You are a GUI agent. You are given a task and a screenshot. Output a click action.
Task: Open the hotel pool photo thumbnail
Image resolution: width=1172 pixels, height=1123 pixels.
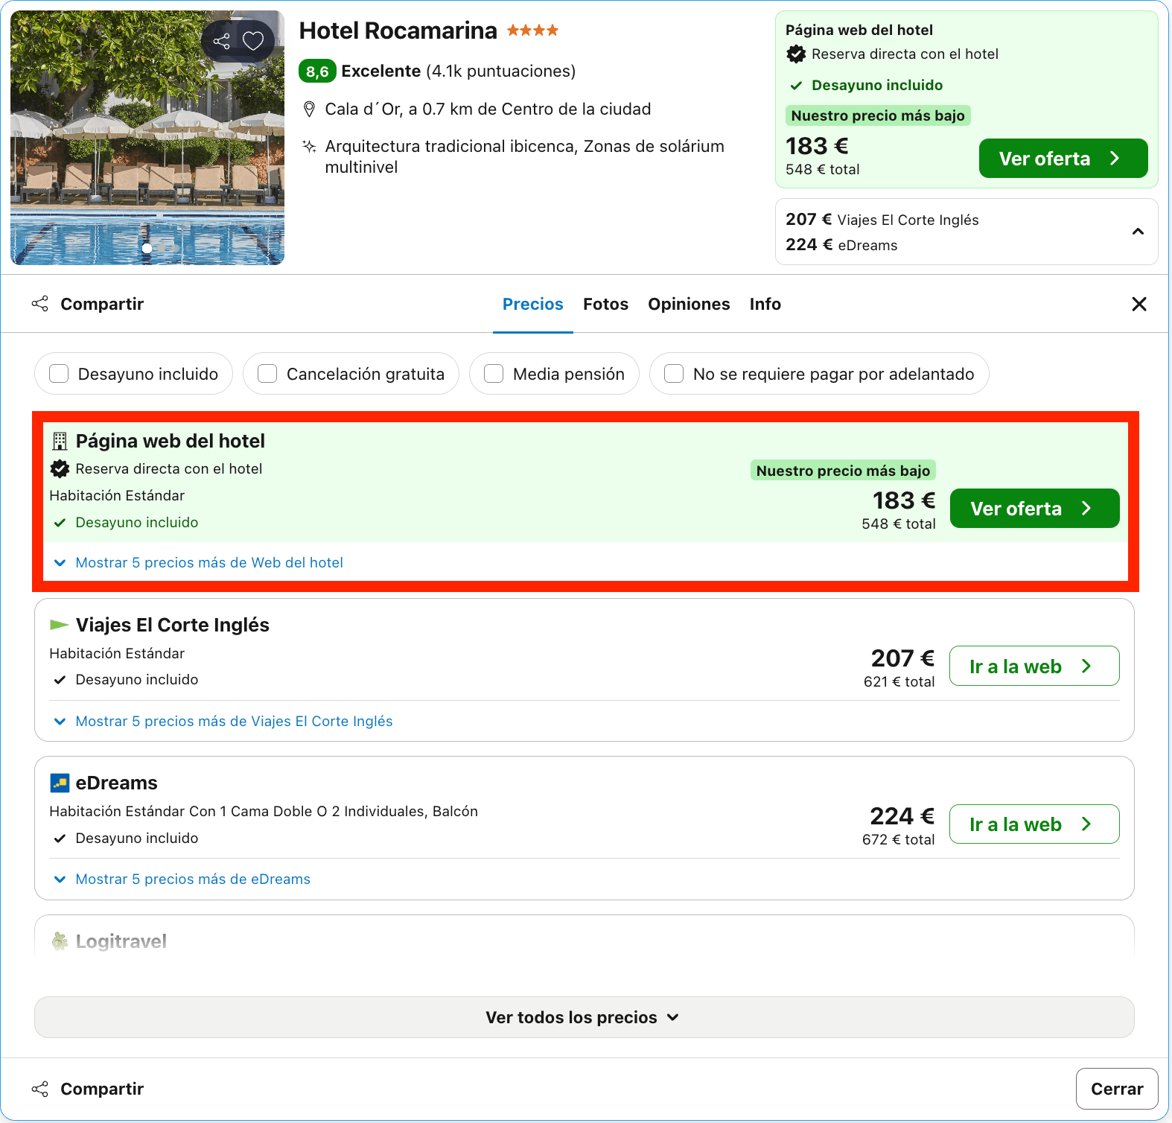click(x=147, y=138)
